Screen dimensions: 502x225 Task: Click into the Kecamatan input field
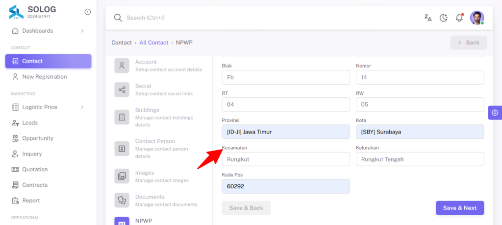[x=286, y=159]
